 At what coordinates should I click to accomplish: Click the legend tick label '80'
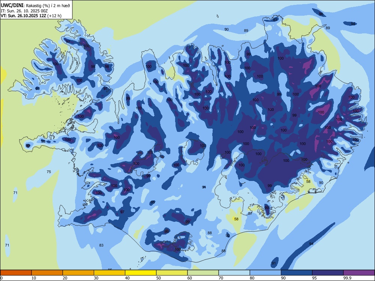point(252,278)
